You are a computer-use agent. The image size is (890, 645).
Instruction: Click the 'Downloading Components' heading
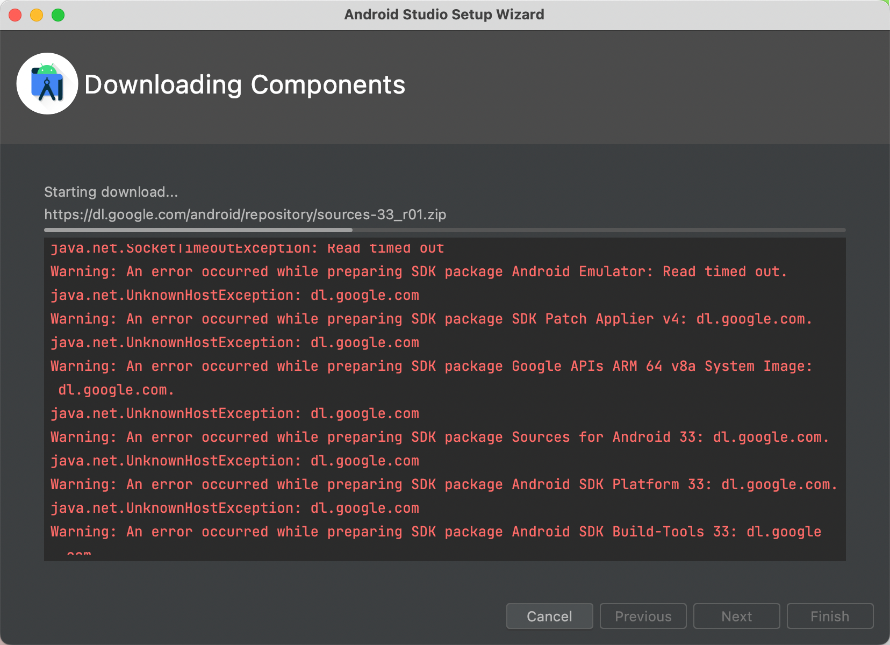coord(245,85)
